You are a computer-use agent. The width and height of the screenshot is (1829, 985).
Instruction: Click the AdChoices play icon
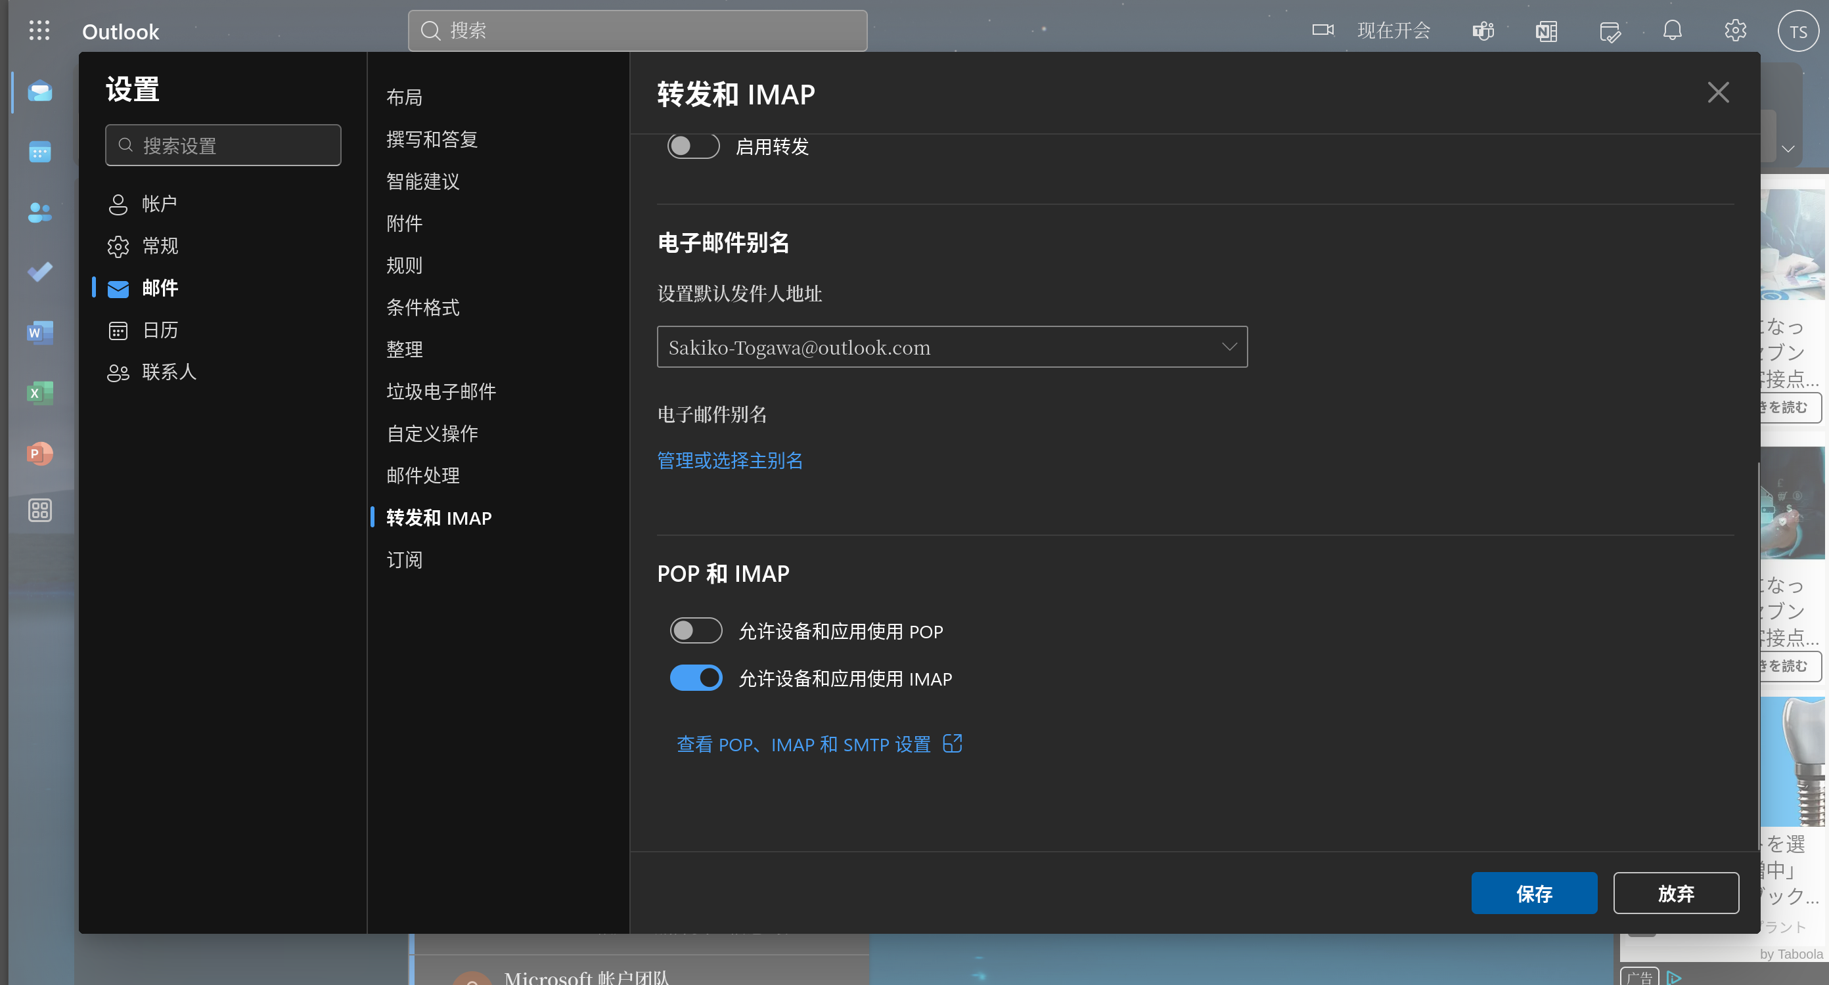click(1673, 977)
